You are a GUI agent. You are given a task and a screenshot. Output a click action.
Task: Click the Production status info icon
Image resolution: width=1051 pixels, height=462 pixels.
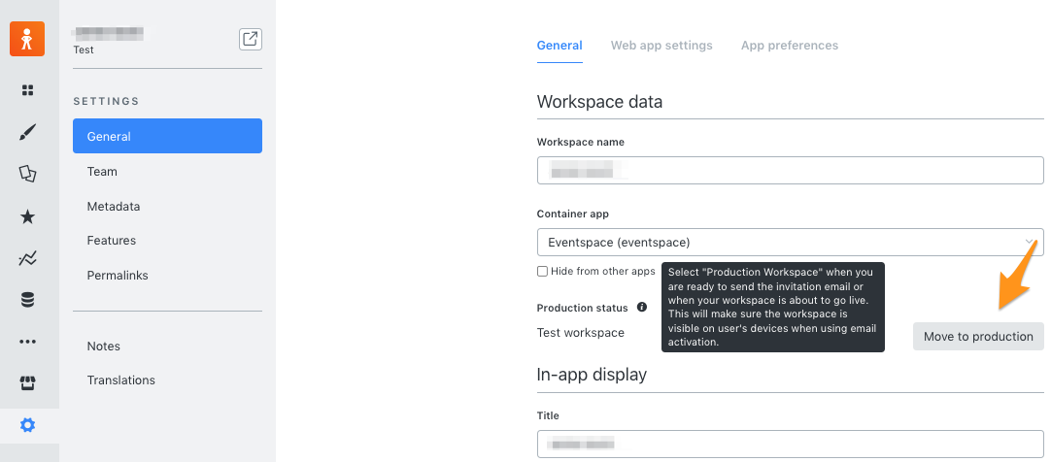(x=641, y=308)
